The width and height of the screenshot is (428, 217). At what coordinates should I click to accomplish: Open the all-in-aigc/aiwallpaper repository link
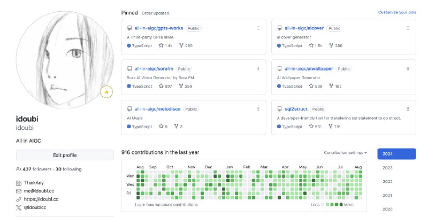coord(309,69)
